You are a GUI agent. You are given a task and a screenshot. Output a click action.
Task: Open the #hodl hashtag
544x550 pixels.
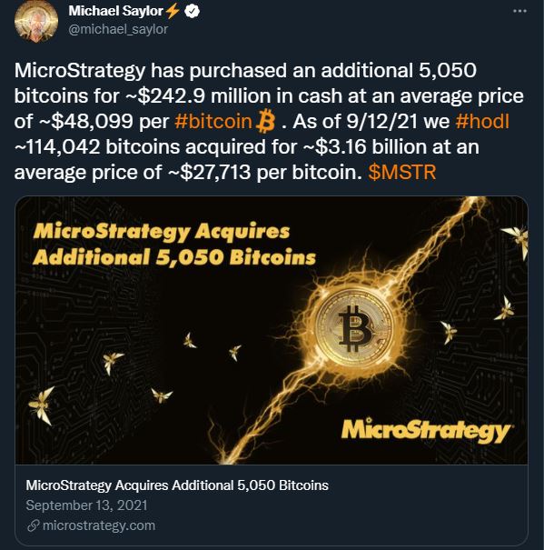click(482, 122)
